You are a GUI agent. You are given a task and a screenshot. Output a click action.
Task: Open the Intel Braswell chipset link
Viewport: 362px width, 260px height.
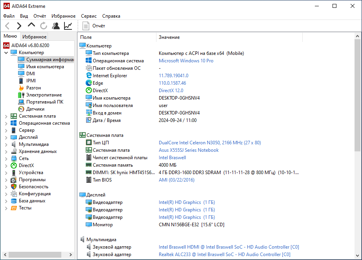point(172,158)
